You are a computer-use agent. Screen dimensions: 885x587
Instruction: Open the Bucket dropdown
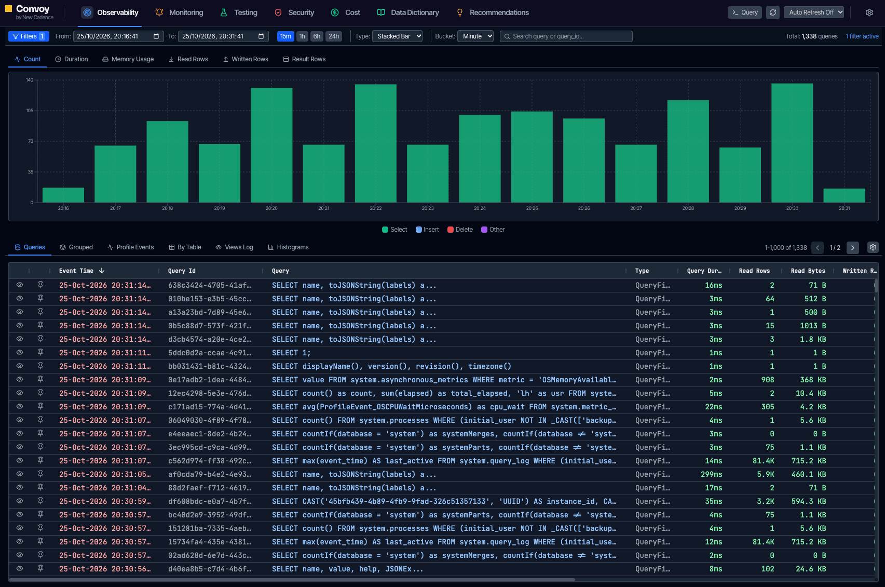pos(475,36)
